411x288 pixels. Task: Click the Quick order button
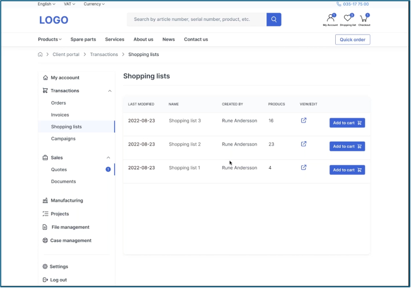click(x=353, y=40)
